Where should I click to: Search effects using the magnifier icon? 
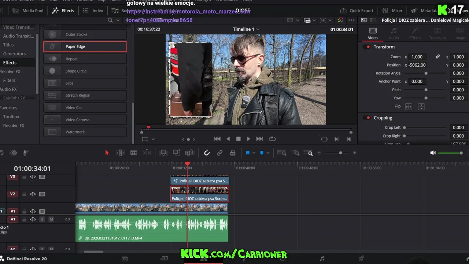click(x=110, y=20)
